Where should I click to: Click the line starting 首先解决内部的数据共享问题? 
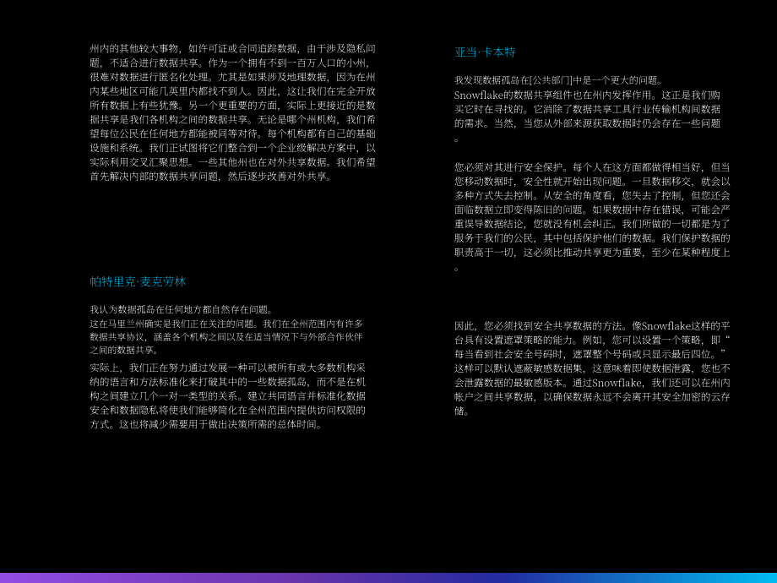210,177
